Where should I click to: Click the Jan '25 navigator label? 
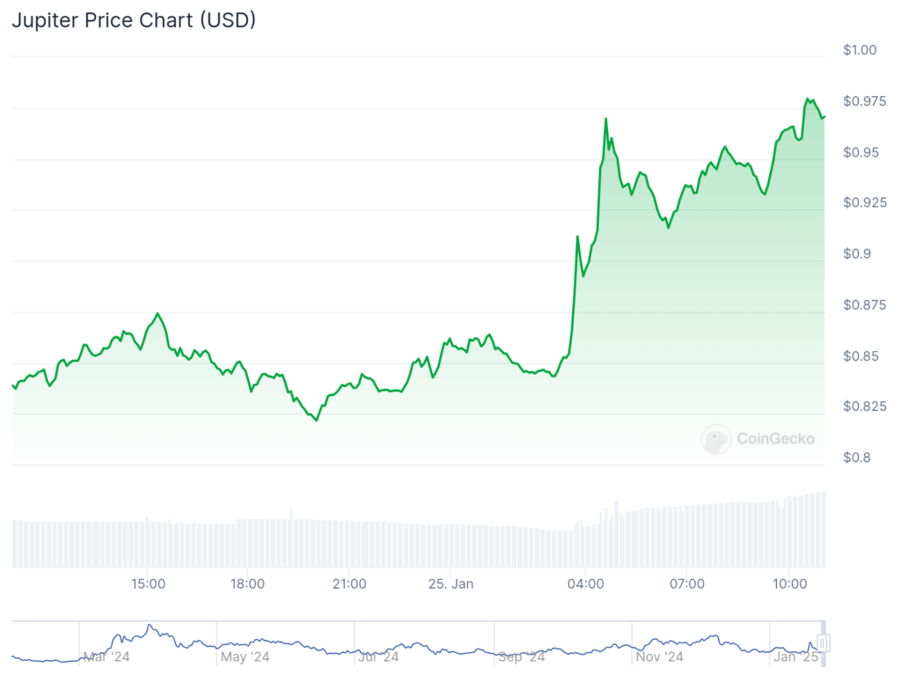pyautogui.click(x=795, y=657)
